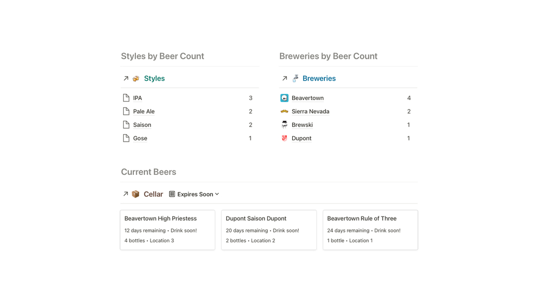Click the Sierra Nevada logo icon
This screenshot has height=302, width=538.
pos(284,112)
